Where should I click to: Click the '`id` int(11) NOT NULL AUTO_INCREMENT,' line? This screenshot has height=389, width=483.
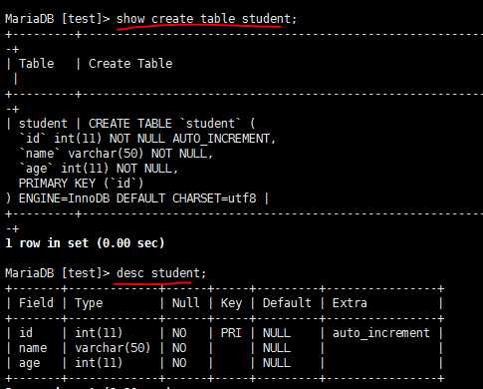pos(147,139)
